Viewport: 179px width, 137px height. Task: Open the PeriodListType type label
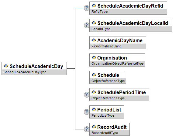(103, 115)
